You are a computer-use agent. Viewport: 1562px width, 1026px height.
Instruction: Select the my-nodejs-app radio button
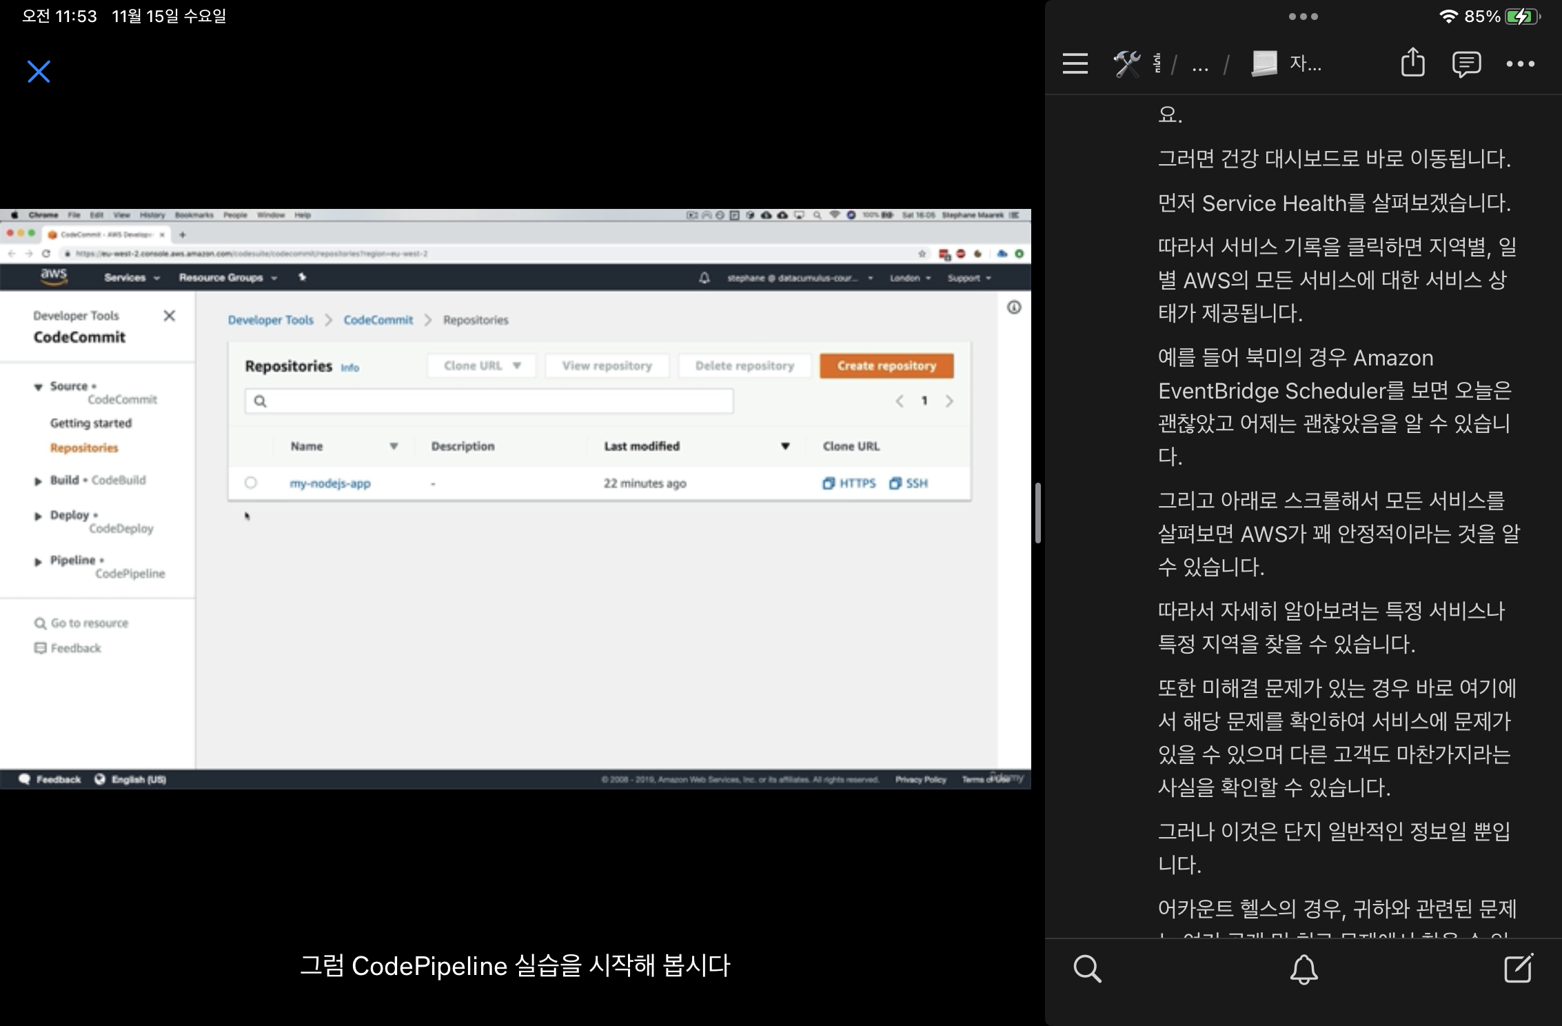pyautogui.click(x=251, y=483)
